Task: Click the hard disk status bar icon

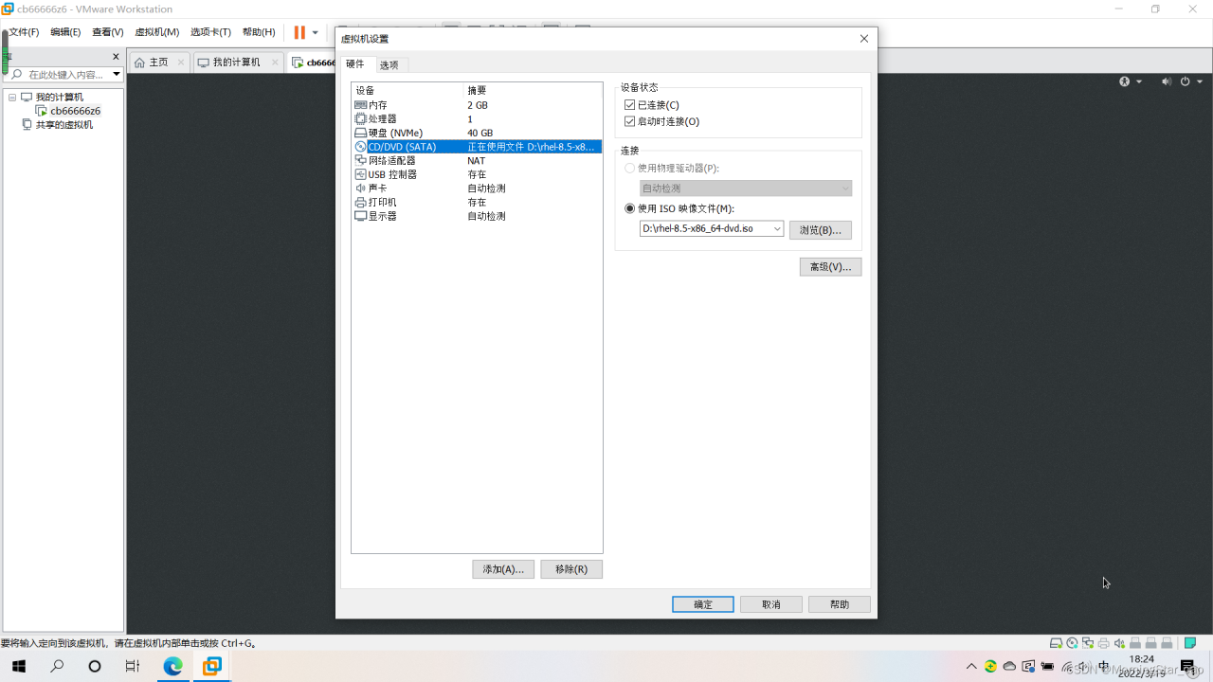Action: click(1056, 643)
